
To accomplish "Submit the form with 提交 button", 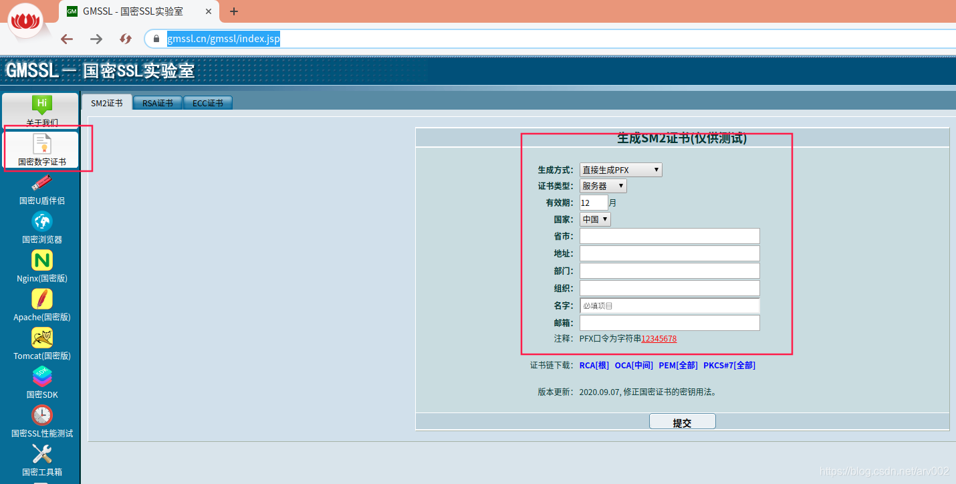I will [x=683, y=422].
